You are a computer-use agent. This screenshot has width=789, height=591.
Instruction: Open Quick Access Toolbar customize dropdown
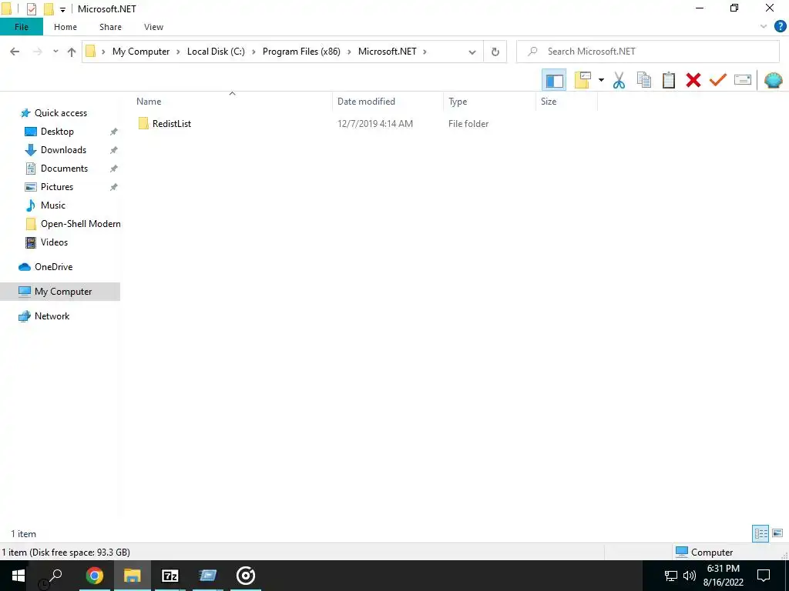(62, 9)
